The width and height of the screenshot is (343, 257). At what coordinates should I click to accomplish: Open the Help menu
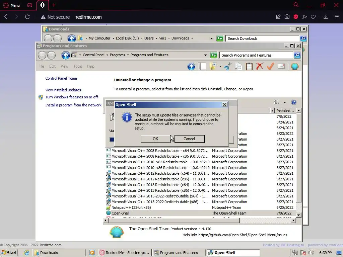coord(90,66)
